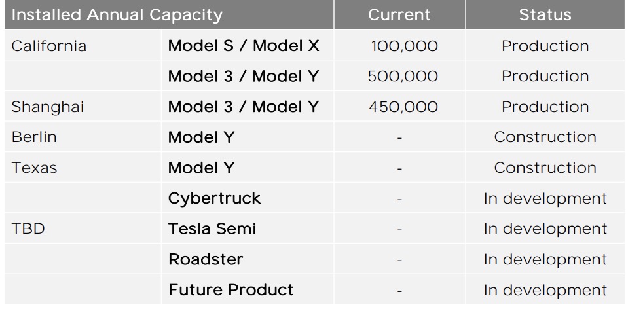Click the "Current" column header
Screen dimensions: 626x309
[399, 14]
